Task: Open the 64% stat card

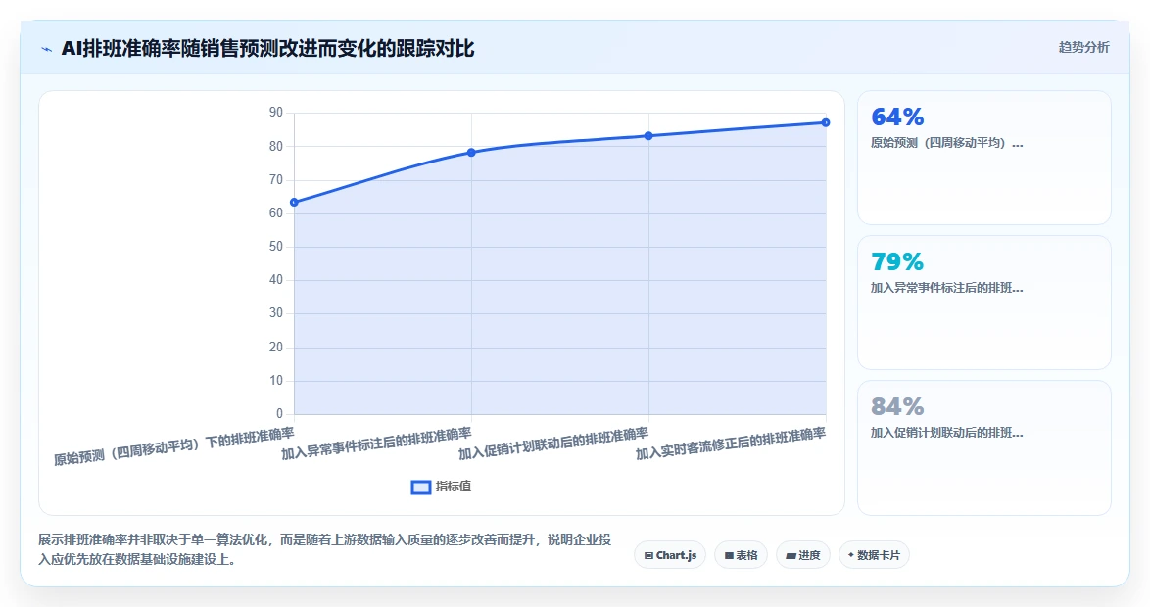Action: click(983, 158)
